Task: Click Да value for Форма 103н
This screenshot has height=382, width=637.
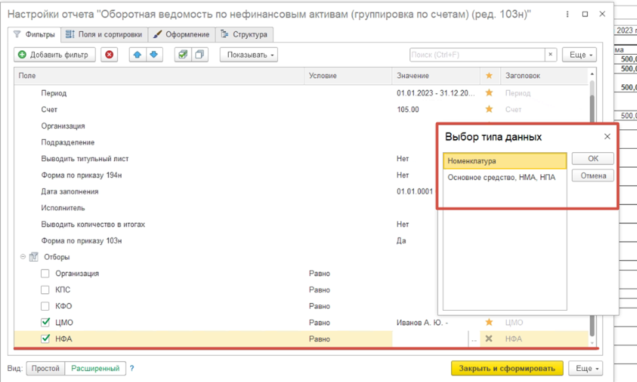Action: coord(401,241)
